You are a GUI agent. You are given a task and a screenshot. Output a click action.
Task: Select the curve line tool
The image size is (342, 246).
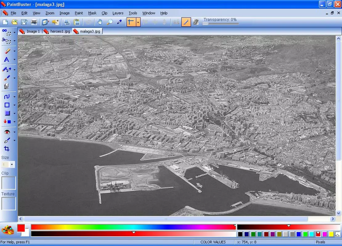(7, 97)
